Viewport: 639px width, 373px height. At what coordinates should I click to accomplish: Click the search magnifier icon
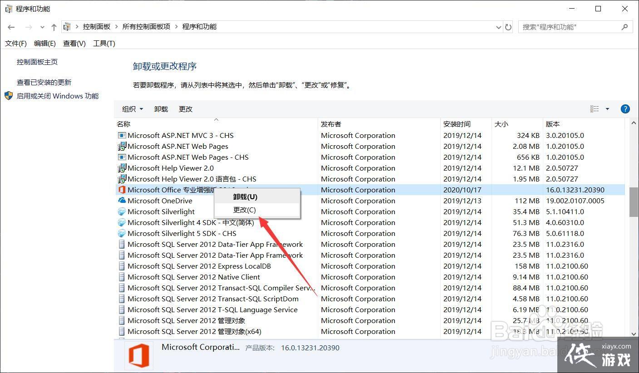tap(625, 27)
